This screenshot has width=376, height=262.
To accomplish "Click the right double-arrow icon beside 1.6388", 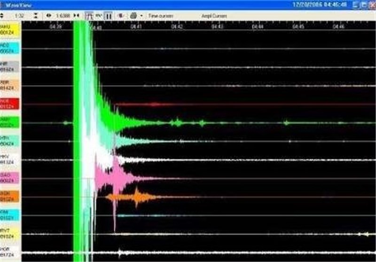I will pos(76,16).
